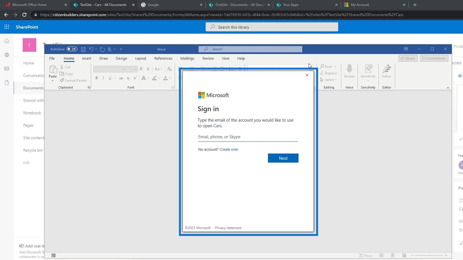This screenshot has height=260, width=463.
Task: Click the Text Effects icon
Action: pos(144,78)
